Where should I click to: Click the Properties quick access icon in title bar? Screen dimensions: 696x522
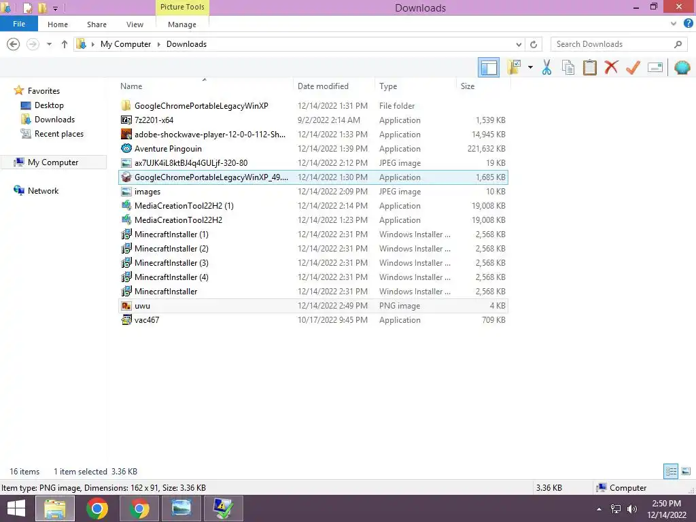click(x=27, y=7)
